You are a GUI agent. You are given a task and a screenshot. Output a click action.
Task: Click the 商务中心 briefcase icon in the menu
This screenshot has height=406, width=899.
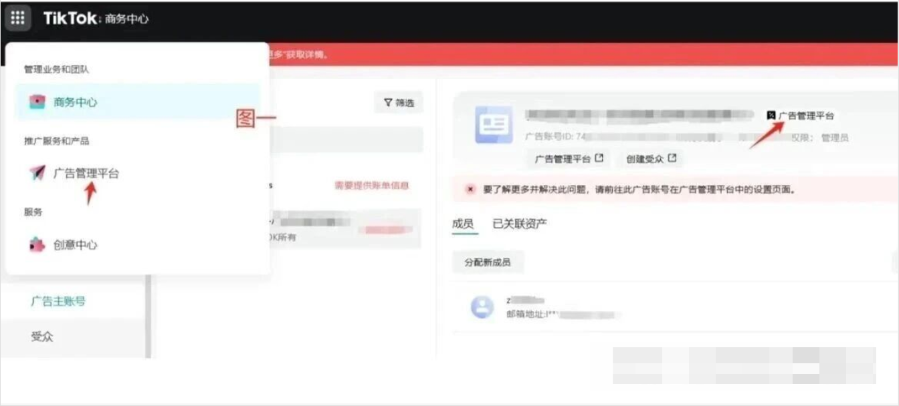point(37,102)
